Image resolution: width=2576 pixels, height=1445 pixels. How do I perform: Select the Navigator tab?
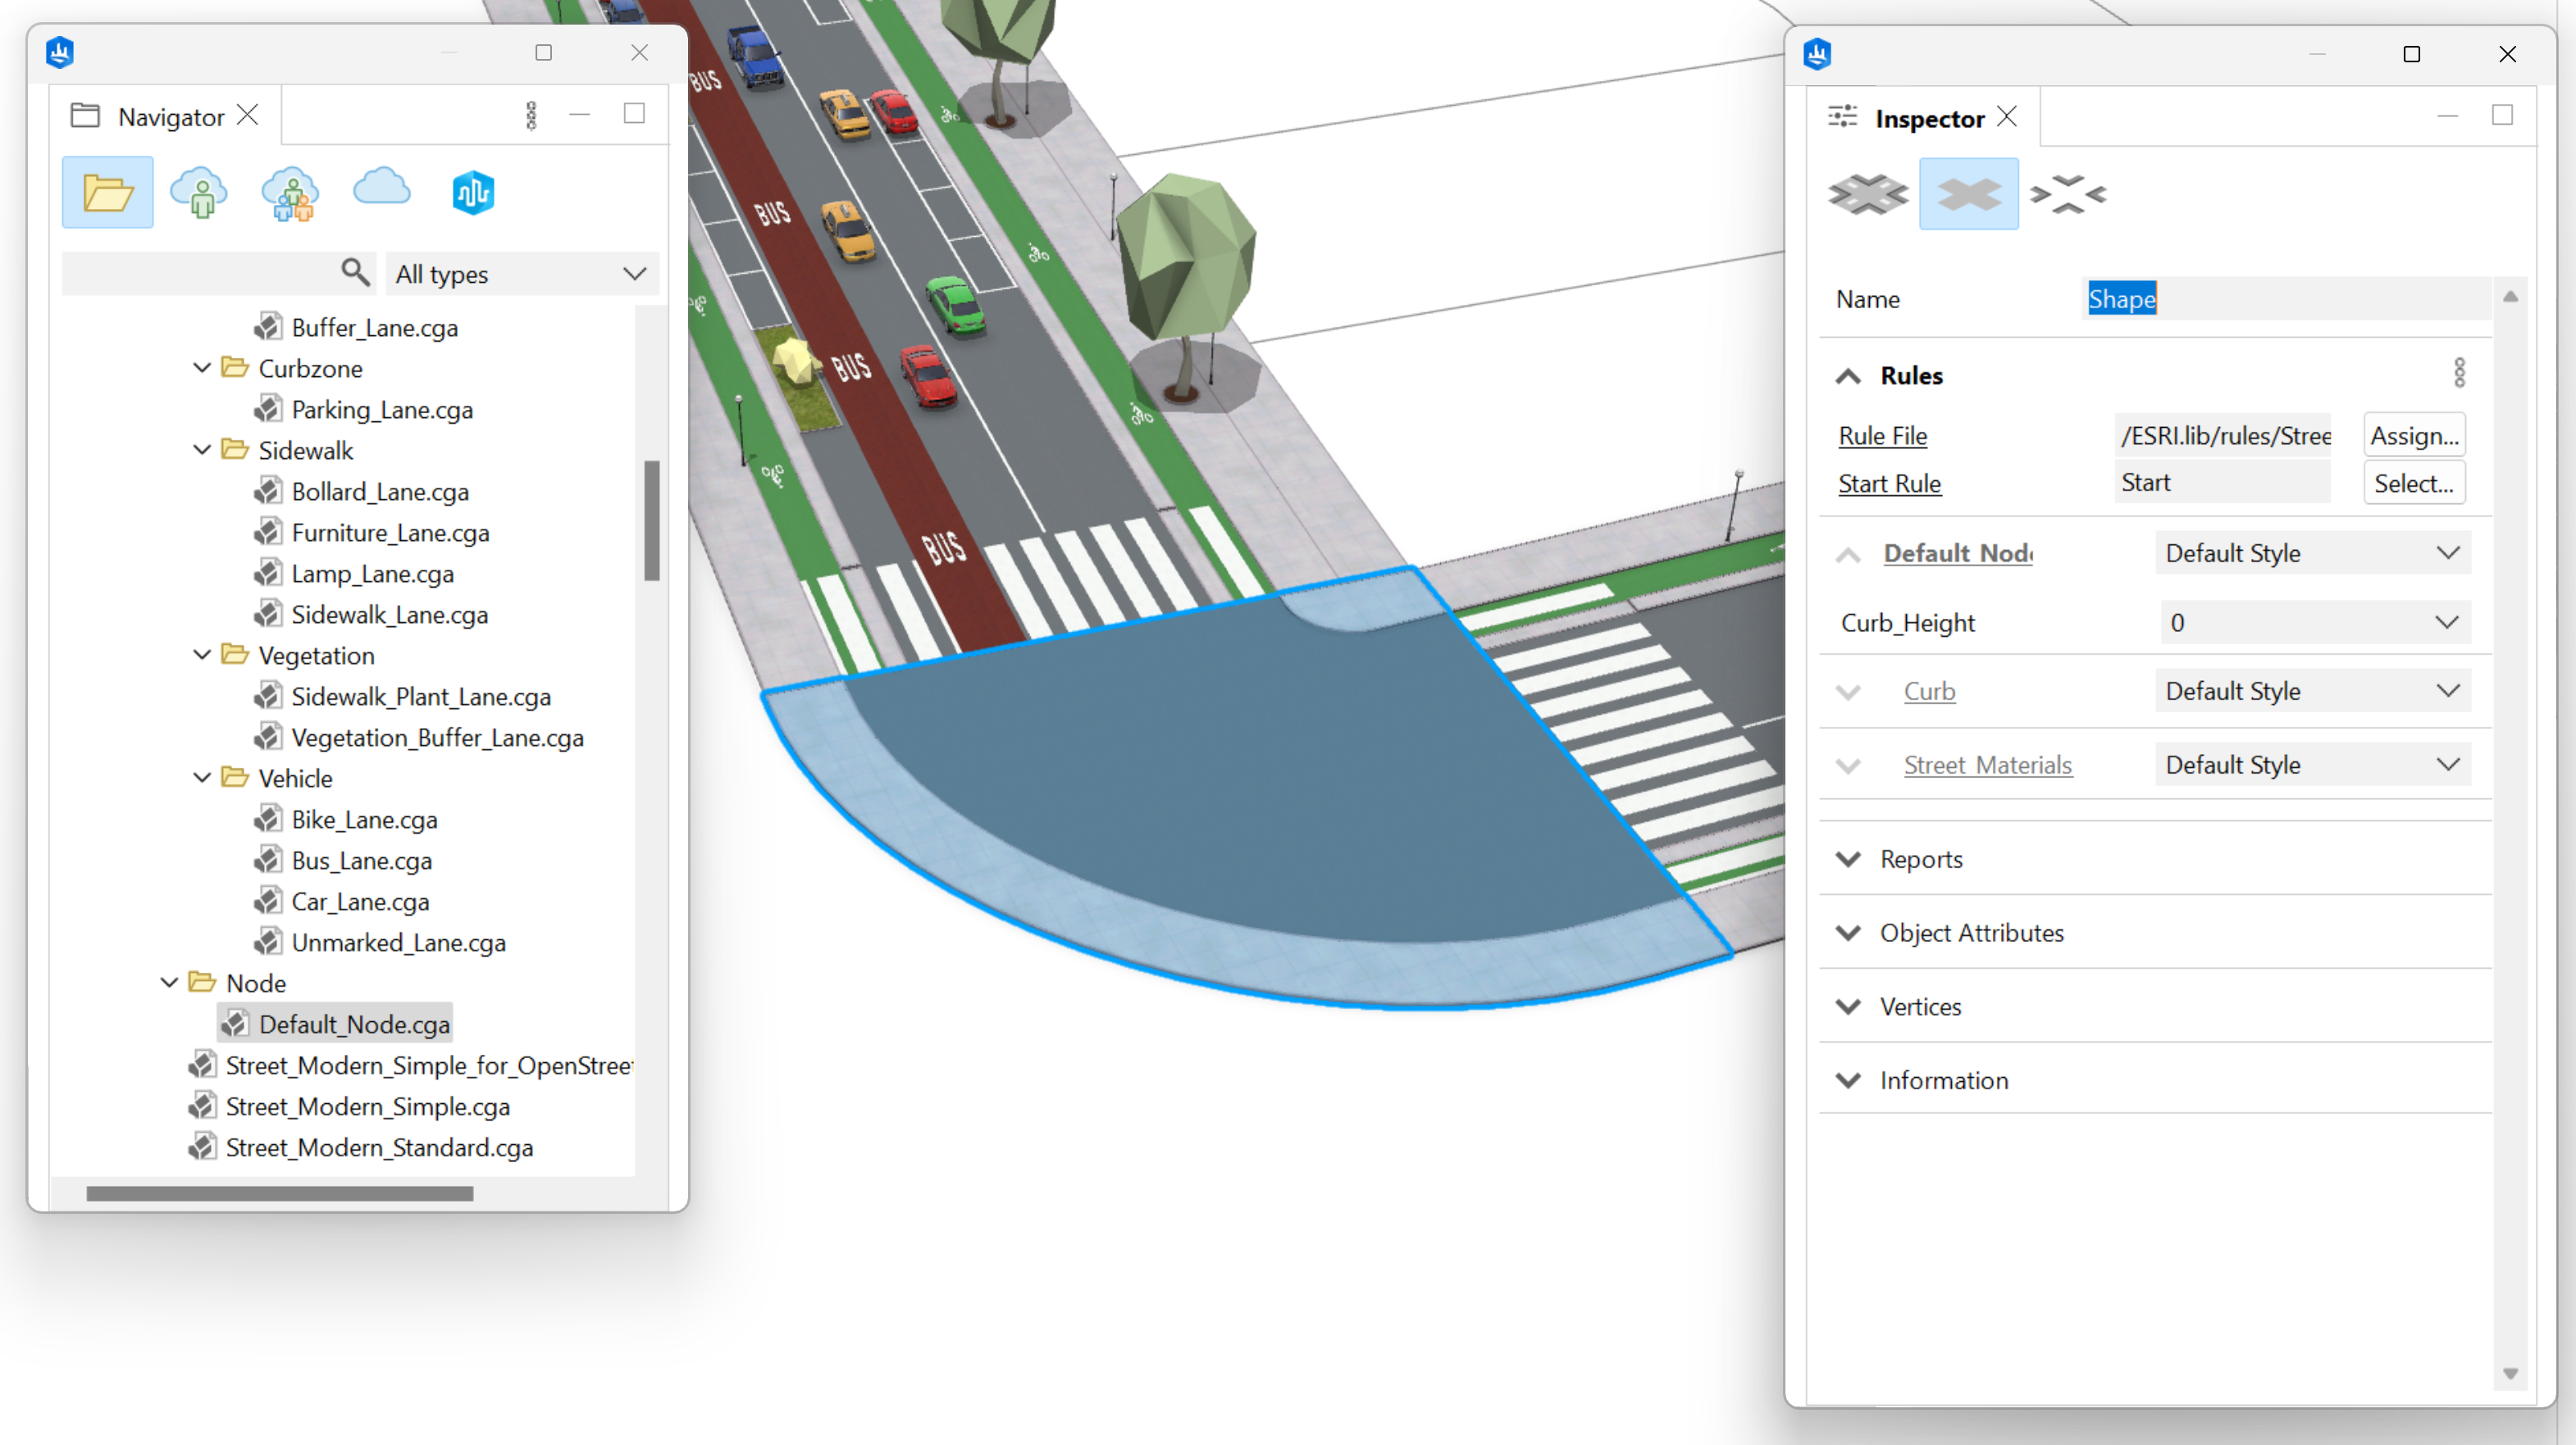point(170,117)
